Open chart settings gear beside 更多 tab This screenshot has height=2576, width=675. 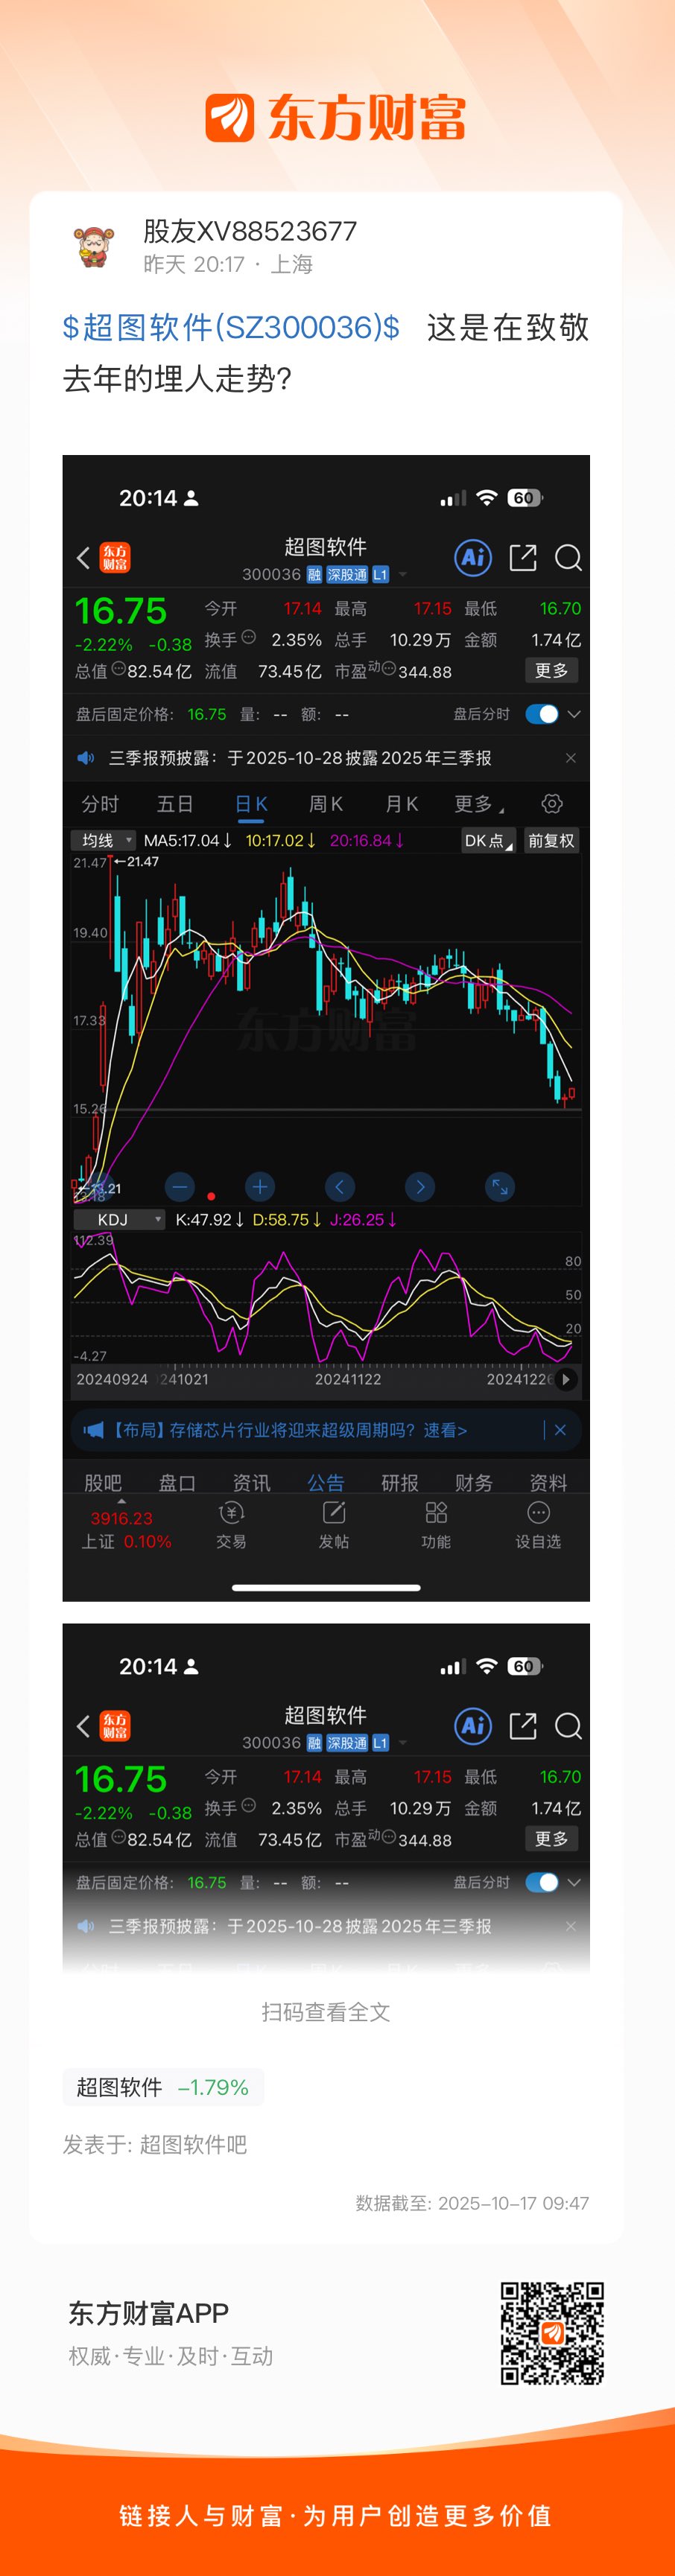552,804
